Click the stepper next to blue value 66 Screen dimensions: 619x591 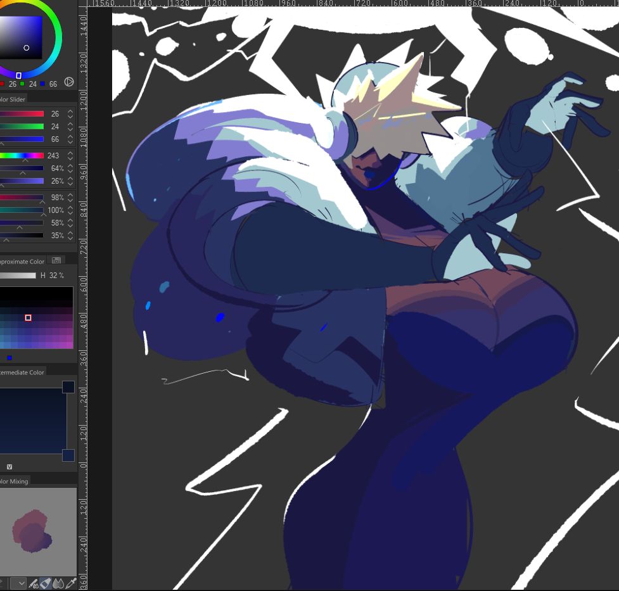70,139
